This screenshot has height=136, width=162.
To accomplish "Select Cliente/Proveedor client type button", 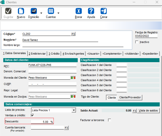I will click(130, 97).
